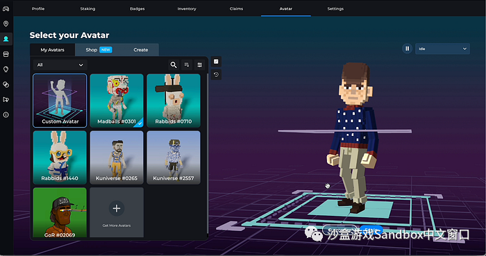Screen dimensions: 486x256
Task: Open the marketplace shop sidebar icon
Action: tap(6, 54)
